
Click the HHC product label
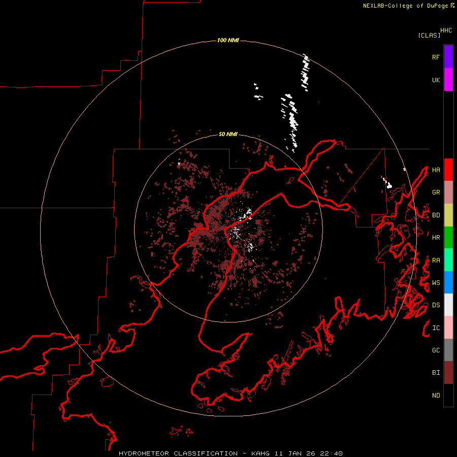tap(446, 30)
